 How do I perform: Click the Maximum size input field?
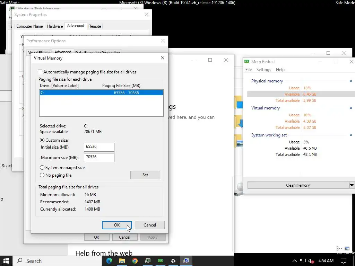pyautogui.click(x=99, y=158)
